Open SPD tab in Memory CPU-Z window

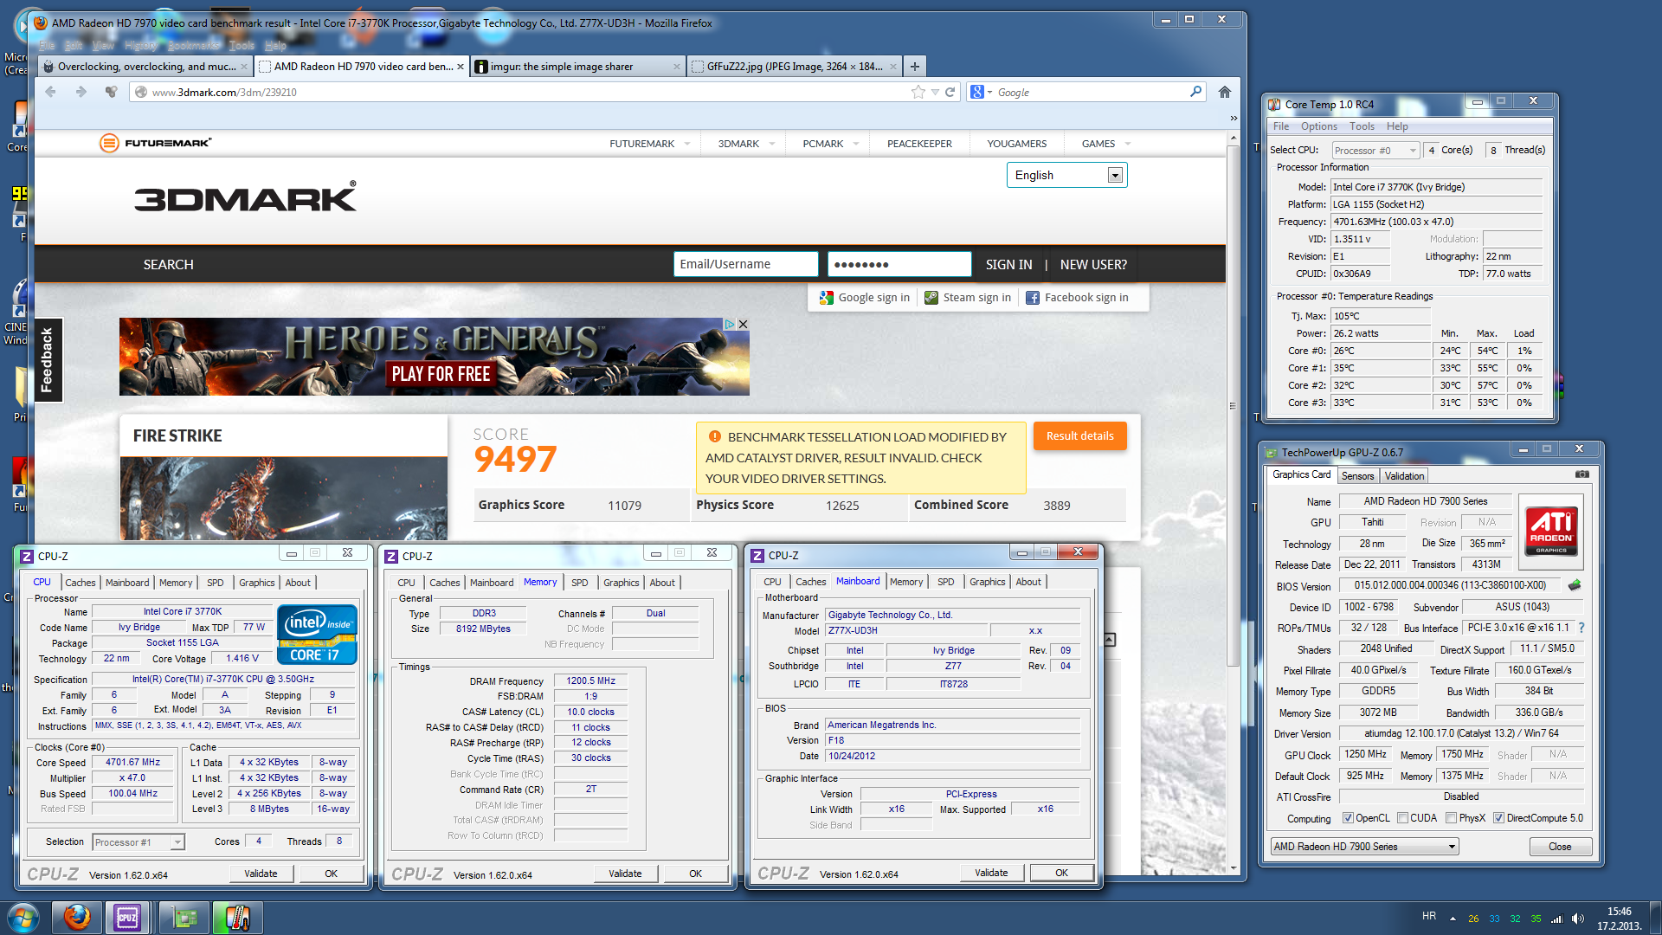pyautogui.click(x=580, y=583)
